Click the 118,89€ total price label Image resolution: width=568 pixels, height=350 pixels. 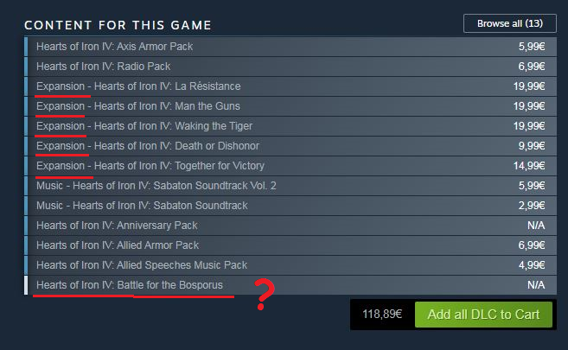coord(382,314)
